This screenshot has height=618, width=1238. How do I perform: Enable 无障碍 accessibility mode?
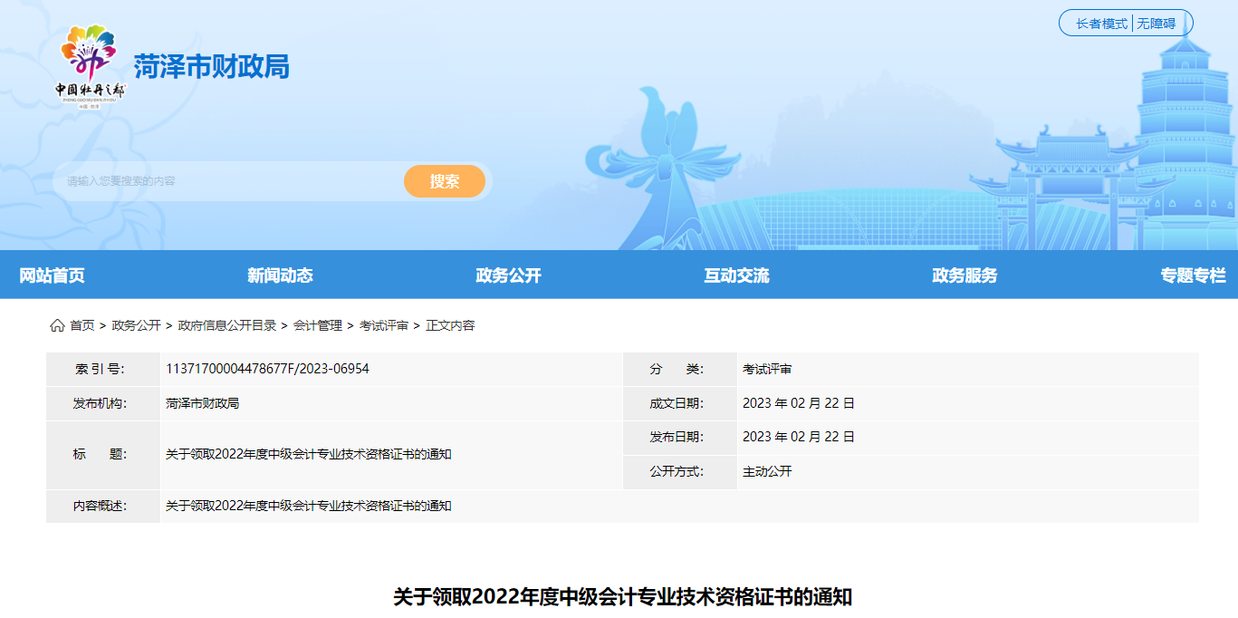[x=1155, y=23]
